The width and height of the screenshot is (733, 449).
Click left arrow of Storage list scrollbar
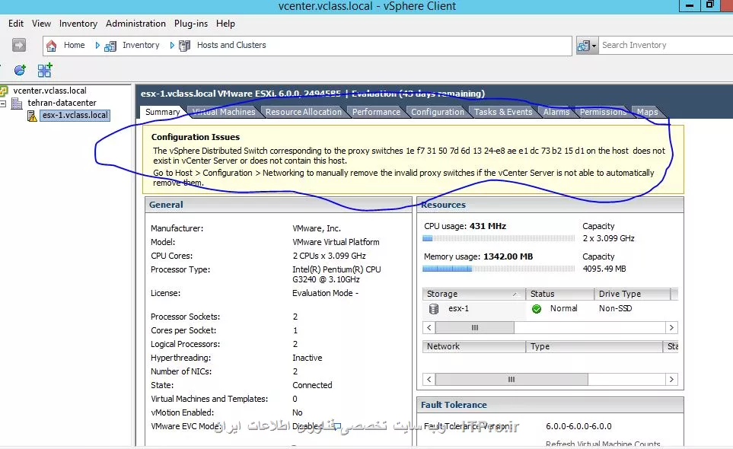point(429,328)
